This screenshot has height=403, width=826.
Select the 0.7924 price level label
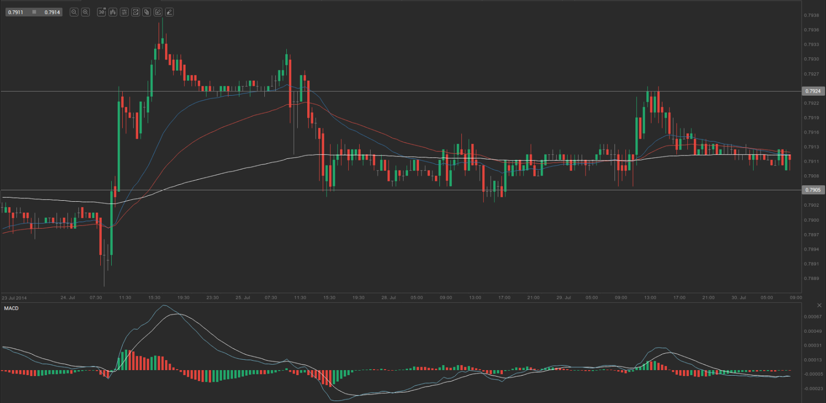tap(813, 91)
